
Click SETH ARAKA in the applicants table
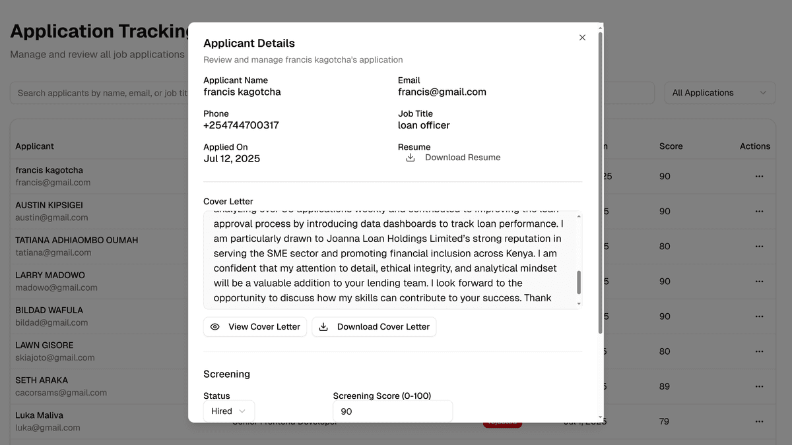point(42,380)
